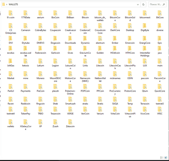
Task: Open the bitconnect folder
Action: tap(145, 15)
